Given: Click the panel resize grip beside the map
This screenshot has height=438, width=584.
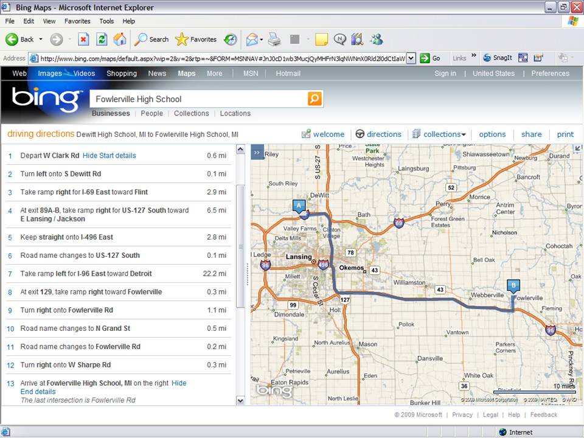Looking at the screenshot, I should [x=248, y=274].
